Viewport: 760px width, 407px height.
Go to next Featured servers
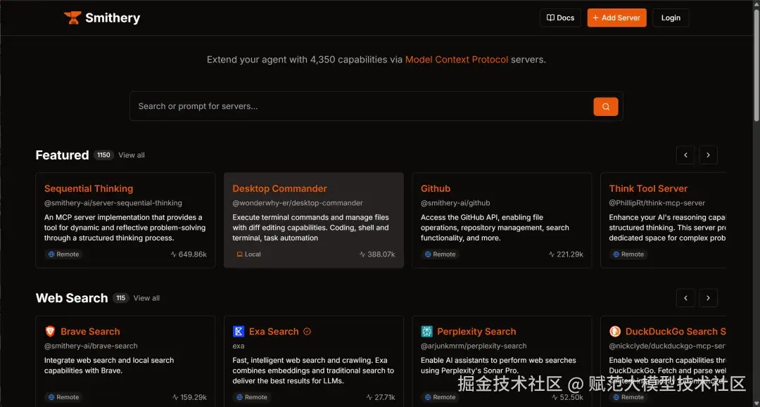tap(708, 155)
